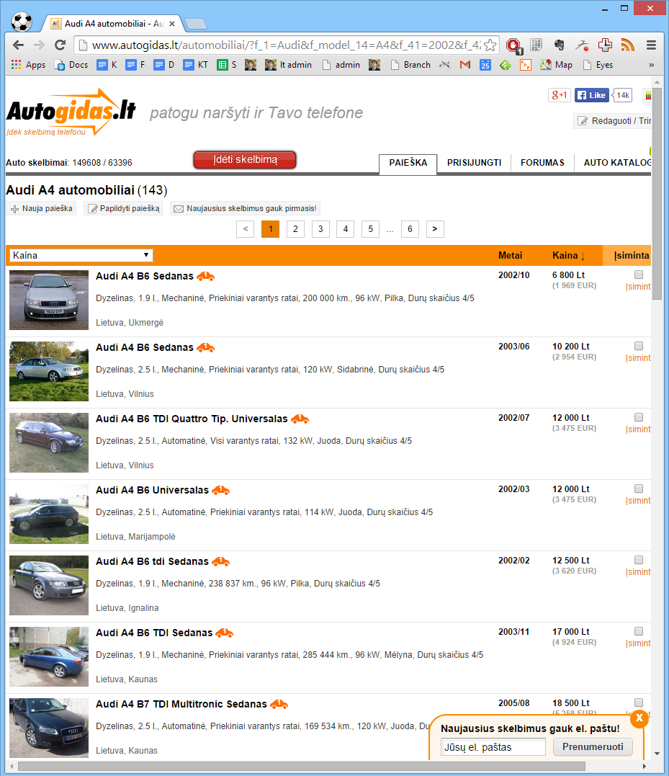The height and width of the screenshot is (776, 669).
Task: Open the silver Audi Ukmergė thumbnail
Action: click(49, 300)
